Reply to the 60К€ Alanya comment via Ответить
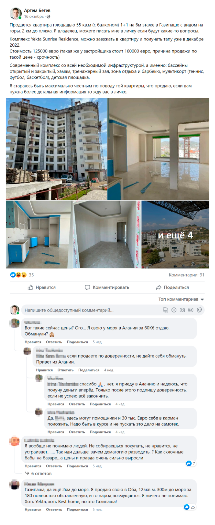 click(x=54, y=342)
